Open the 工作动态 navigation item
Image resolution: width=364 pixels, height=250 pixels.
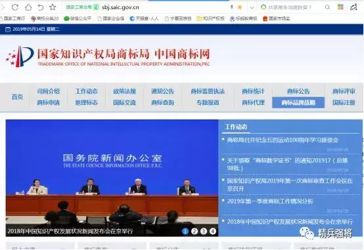[86, 91]
